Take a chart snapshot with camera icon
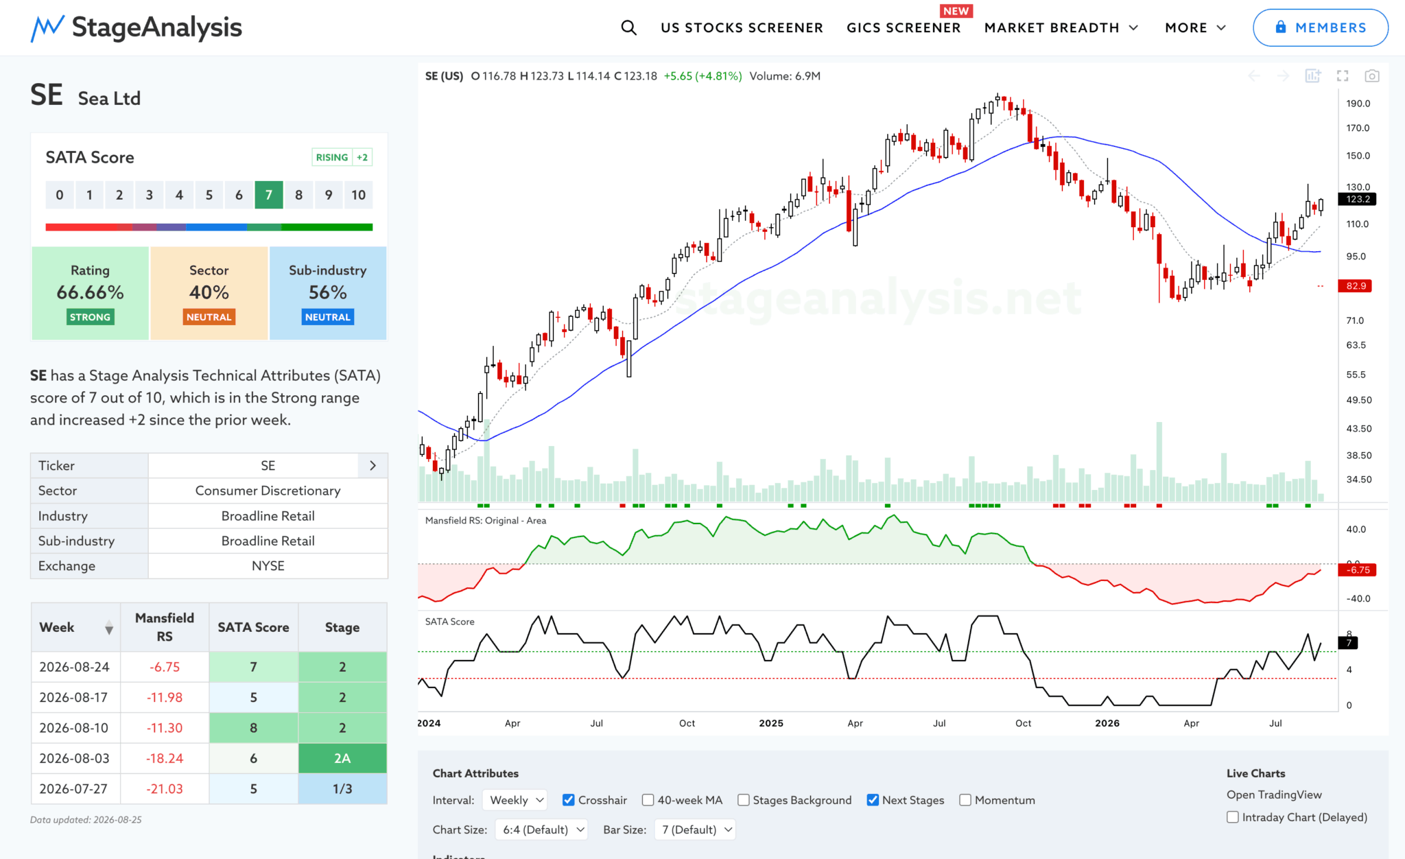The image size is (1405, 859). coord(1371,76)
